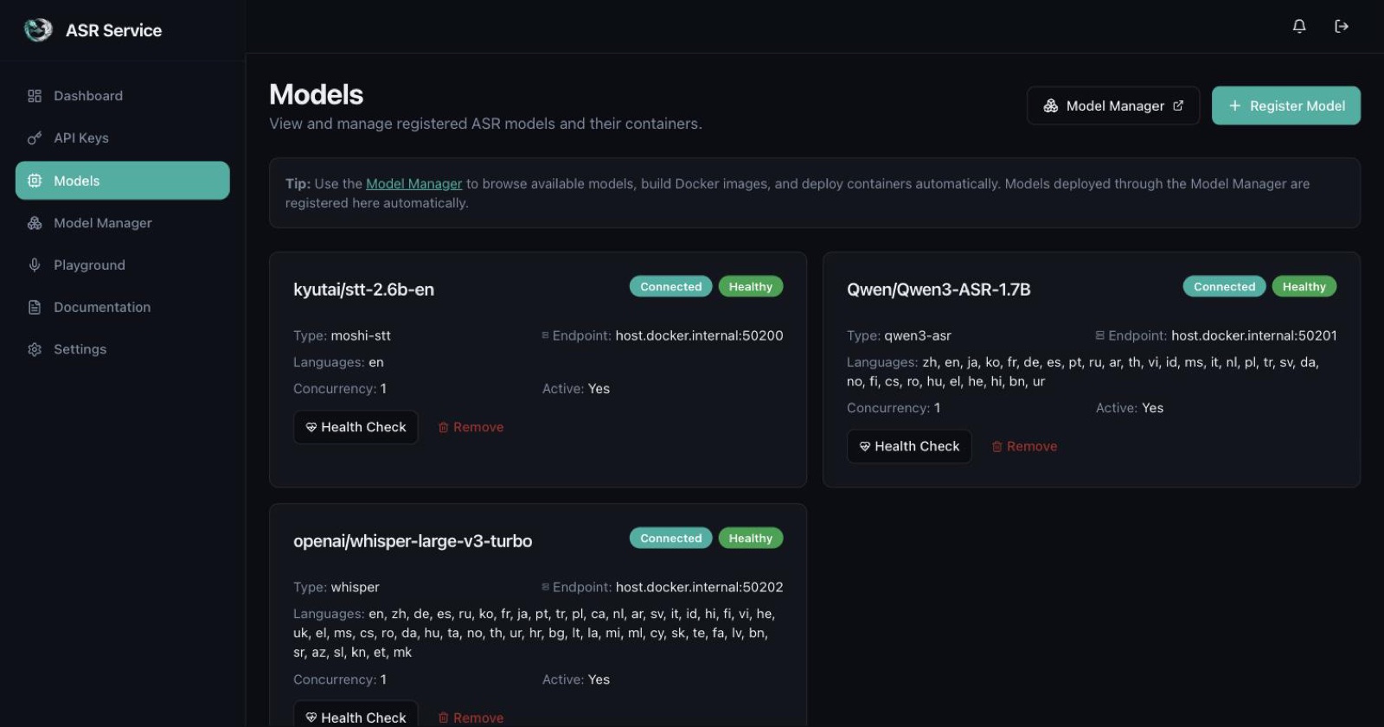Open Model Manager from sidebar
1384x727 pixels.
[123, 223]
